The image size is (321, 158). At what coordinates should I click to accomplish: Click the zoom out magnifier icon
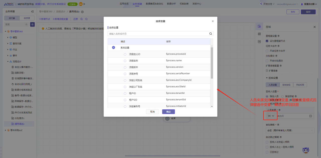86,19
